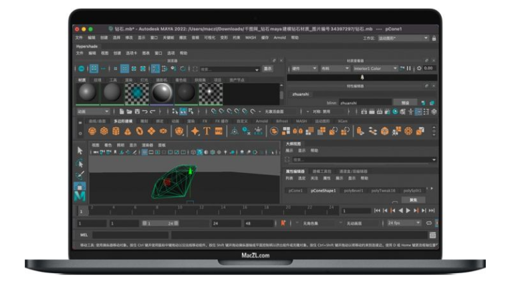Viewport: 516px width, 285px height.
Task: Click the presets button beside blinn name
Action: click(405, 103)
